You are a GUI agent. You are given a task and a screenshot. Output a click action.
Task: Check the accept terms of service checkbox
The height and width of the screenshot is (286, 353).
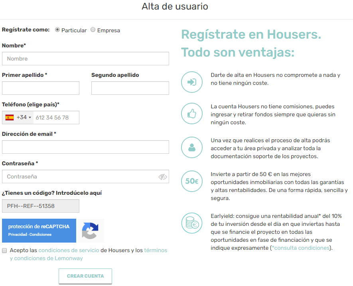click(x=4, y=251)
